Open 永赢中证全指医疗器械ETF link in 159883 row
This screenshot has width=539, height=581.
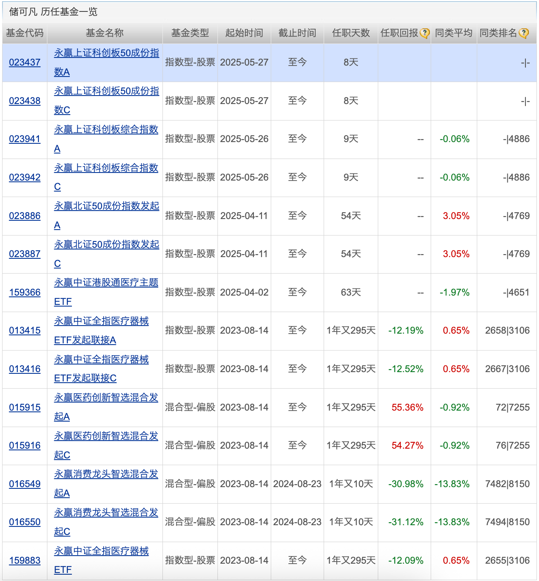pos(102,560)
